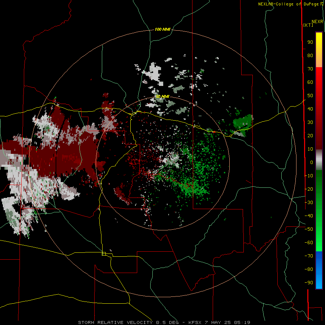Select the 70 value on velocity scale
Image resolution: width=325 pixels, height=325 pixels.
point(310,69)
